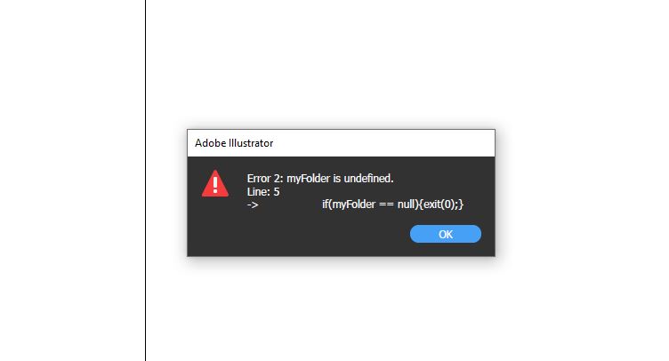Click the blank canvas area above the dialog
Screen dimensions: 669x361
click(342, 64)
